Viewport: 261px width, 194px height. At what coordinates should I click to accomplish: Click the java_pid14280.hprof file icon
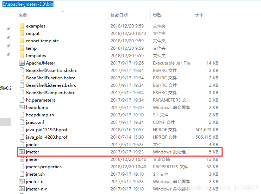(x=22, y=137)
